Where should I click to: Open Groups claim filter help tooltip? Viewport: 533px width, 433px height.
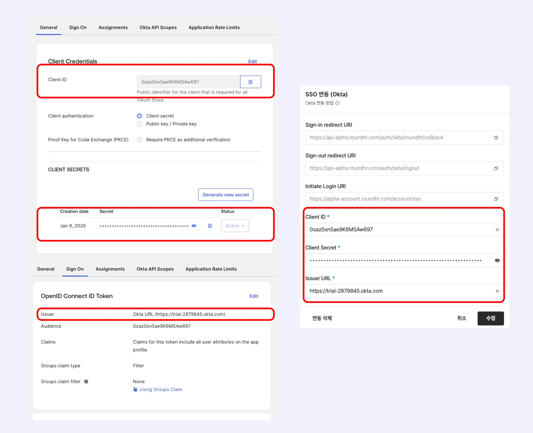coord(86,381)
